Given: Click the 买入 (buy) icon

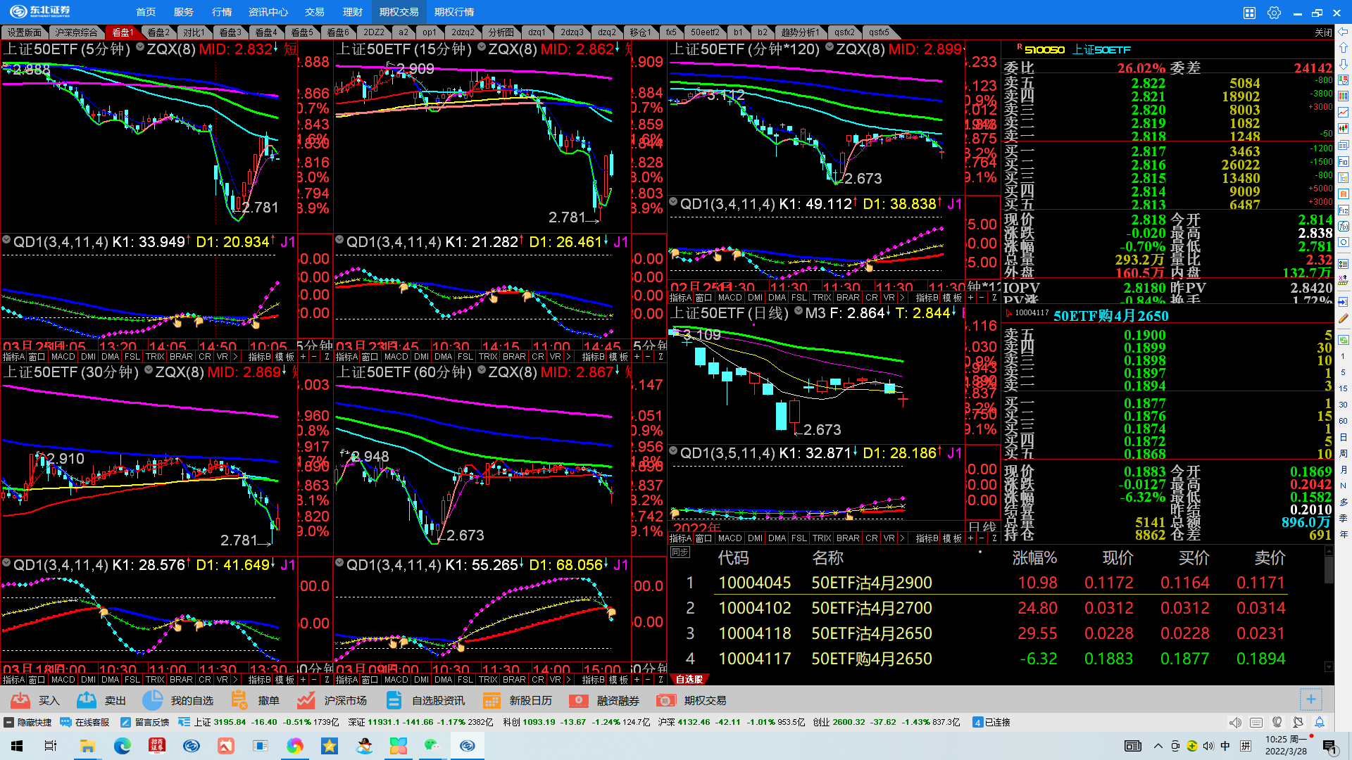Looking at the screenshot, I should point(21,700).
